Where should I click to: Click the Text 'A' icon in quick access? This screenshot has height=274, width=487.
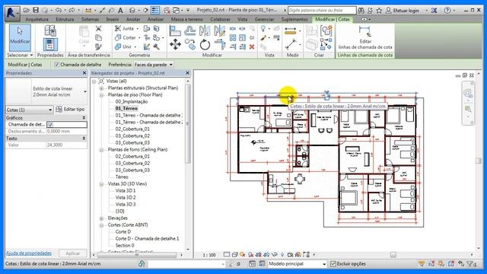(120, 10)
